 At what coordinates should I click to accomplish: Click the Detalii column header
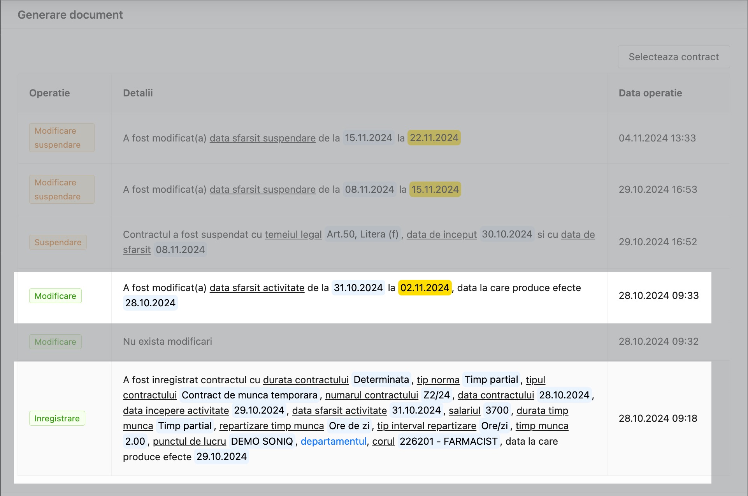coord(138,93)
